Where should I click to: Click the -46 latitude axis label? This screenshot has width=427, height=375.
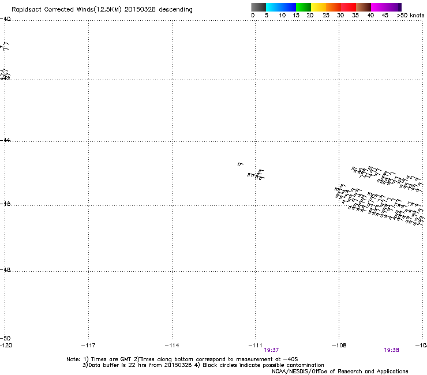pos(5,204)
